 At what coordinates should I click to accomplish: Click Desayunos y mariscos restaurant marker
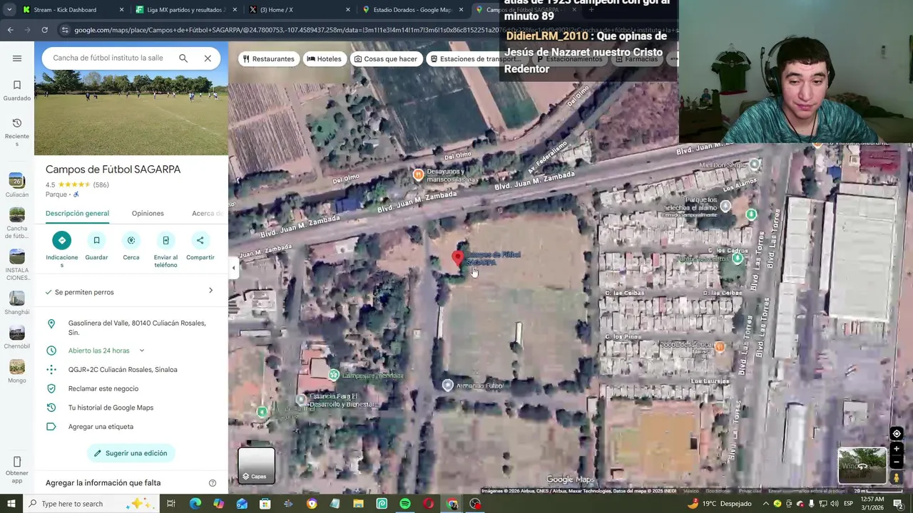[x=419, y=175]
